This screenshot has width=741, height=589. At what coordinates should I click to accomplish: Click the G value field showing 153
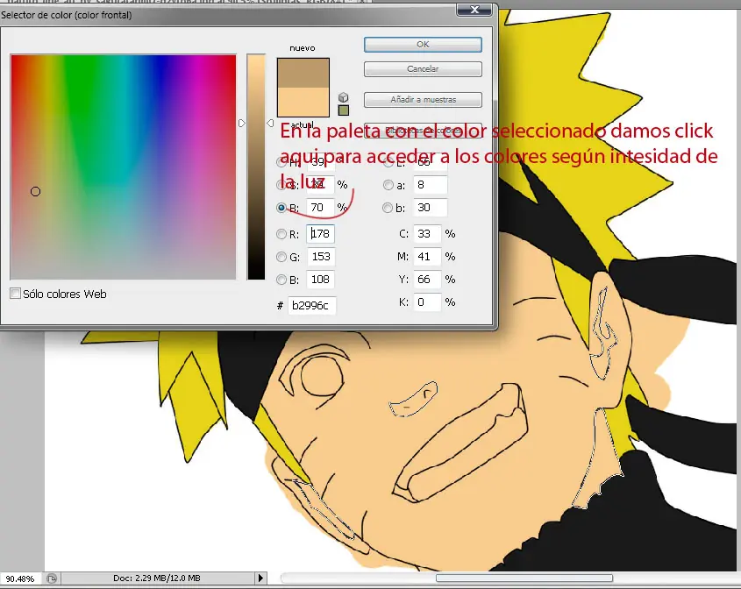(x=320, y=257)
